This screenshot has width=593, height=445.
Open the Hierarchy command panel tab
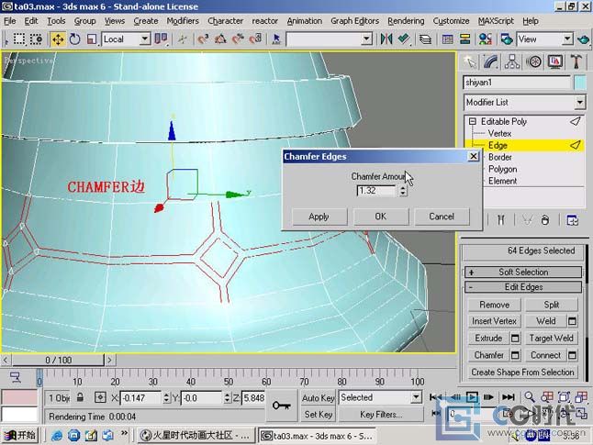(511, 61)
